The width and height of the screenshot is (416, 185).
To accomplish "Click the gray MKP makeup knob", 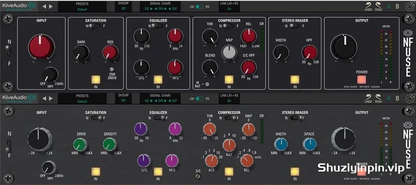I will pos(229,52).
